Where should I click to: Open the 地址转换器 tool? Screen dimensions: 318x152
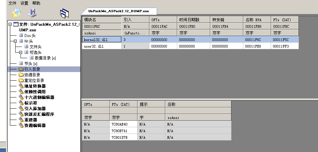35,86
